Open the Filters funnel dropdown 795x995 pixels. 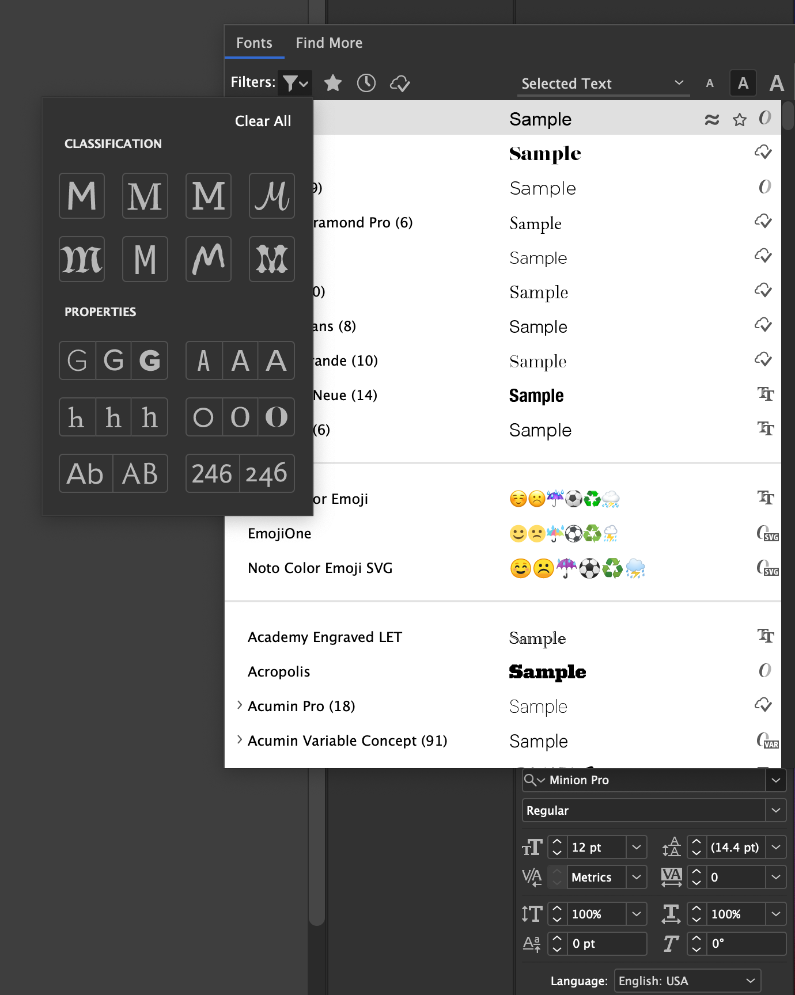tap(295, 83)
